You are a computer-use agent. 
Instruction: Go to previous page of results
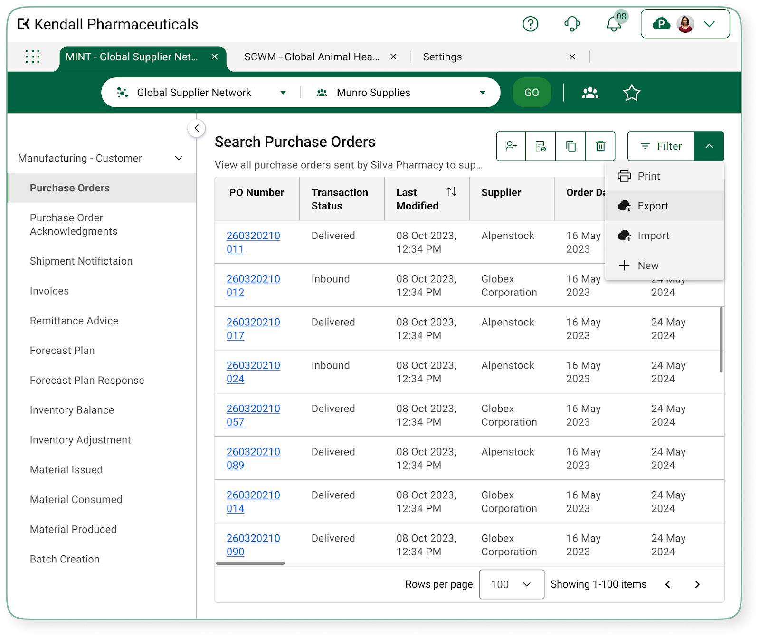(x=668, y=584)
